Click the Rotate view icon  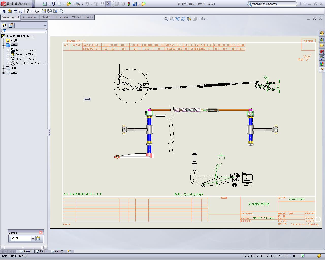(x=183, y=19)
